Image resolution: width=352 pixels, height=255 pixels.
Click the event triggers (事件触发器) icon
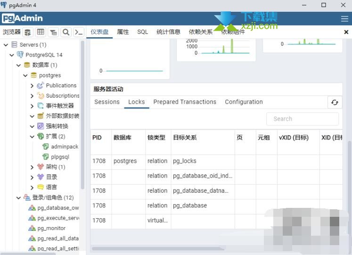tap(41, 106)
